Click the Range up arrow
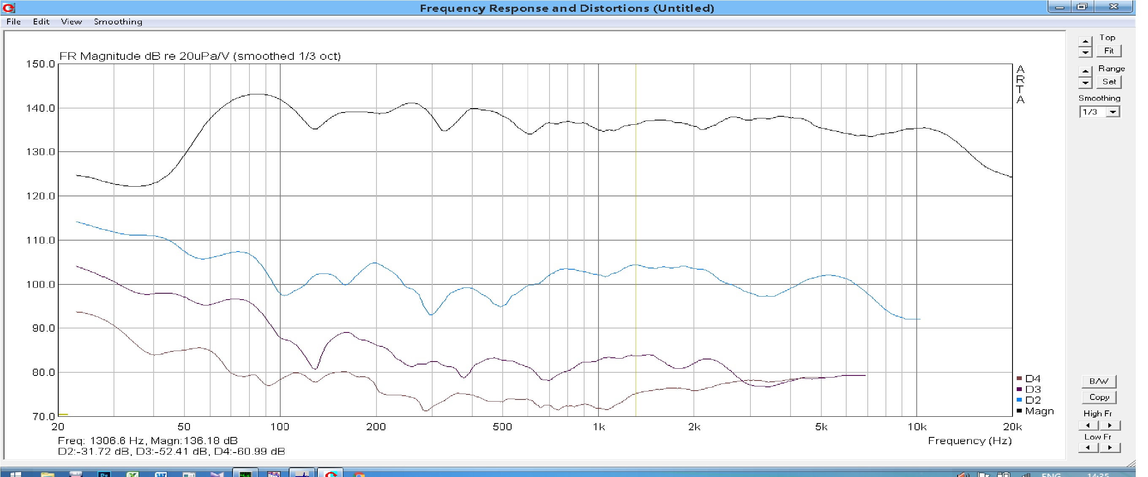This screenshot has height=477, width=1148. tap(1085, 71)
